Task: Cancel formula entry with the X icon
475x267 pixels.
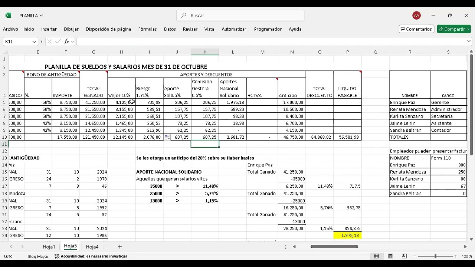Action: tap(50, 42)
